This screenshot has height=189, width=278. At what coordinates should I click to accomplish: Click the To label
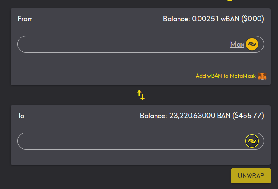coord(21,116)
